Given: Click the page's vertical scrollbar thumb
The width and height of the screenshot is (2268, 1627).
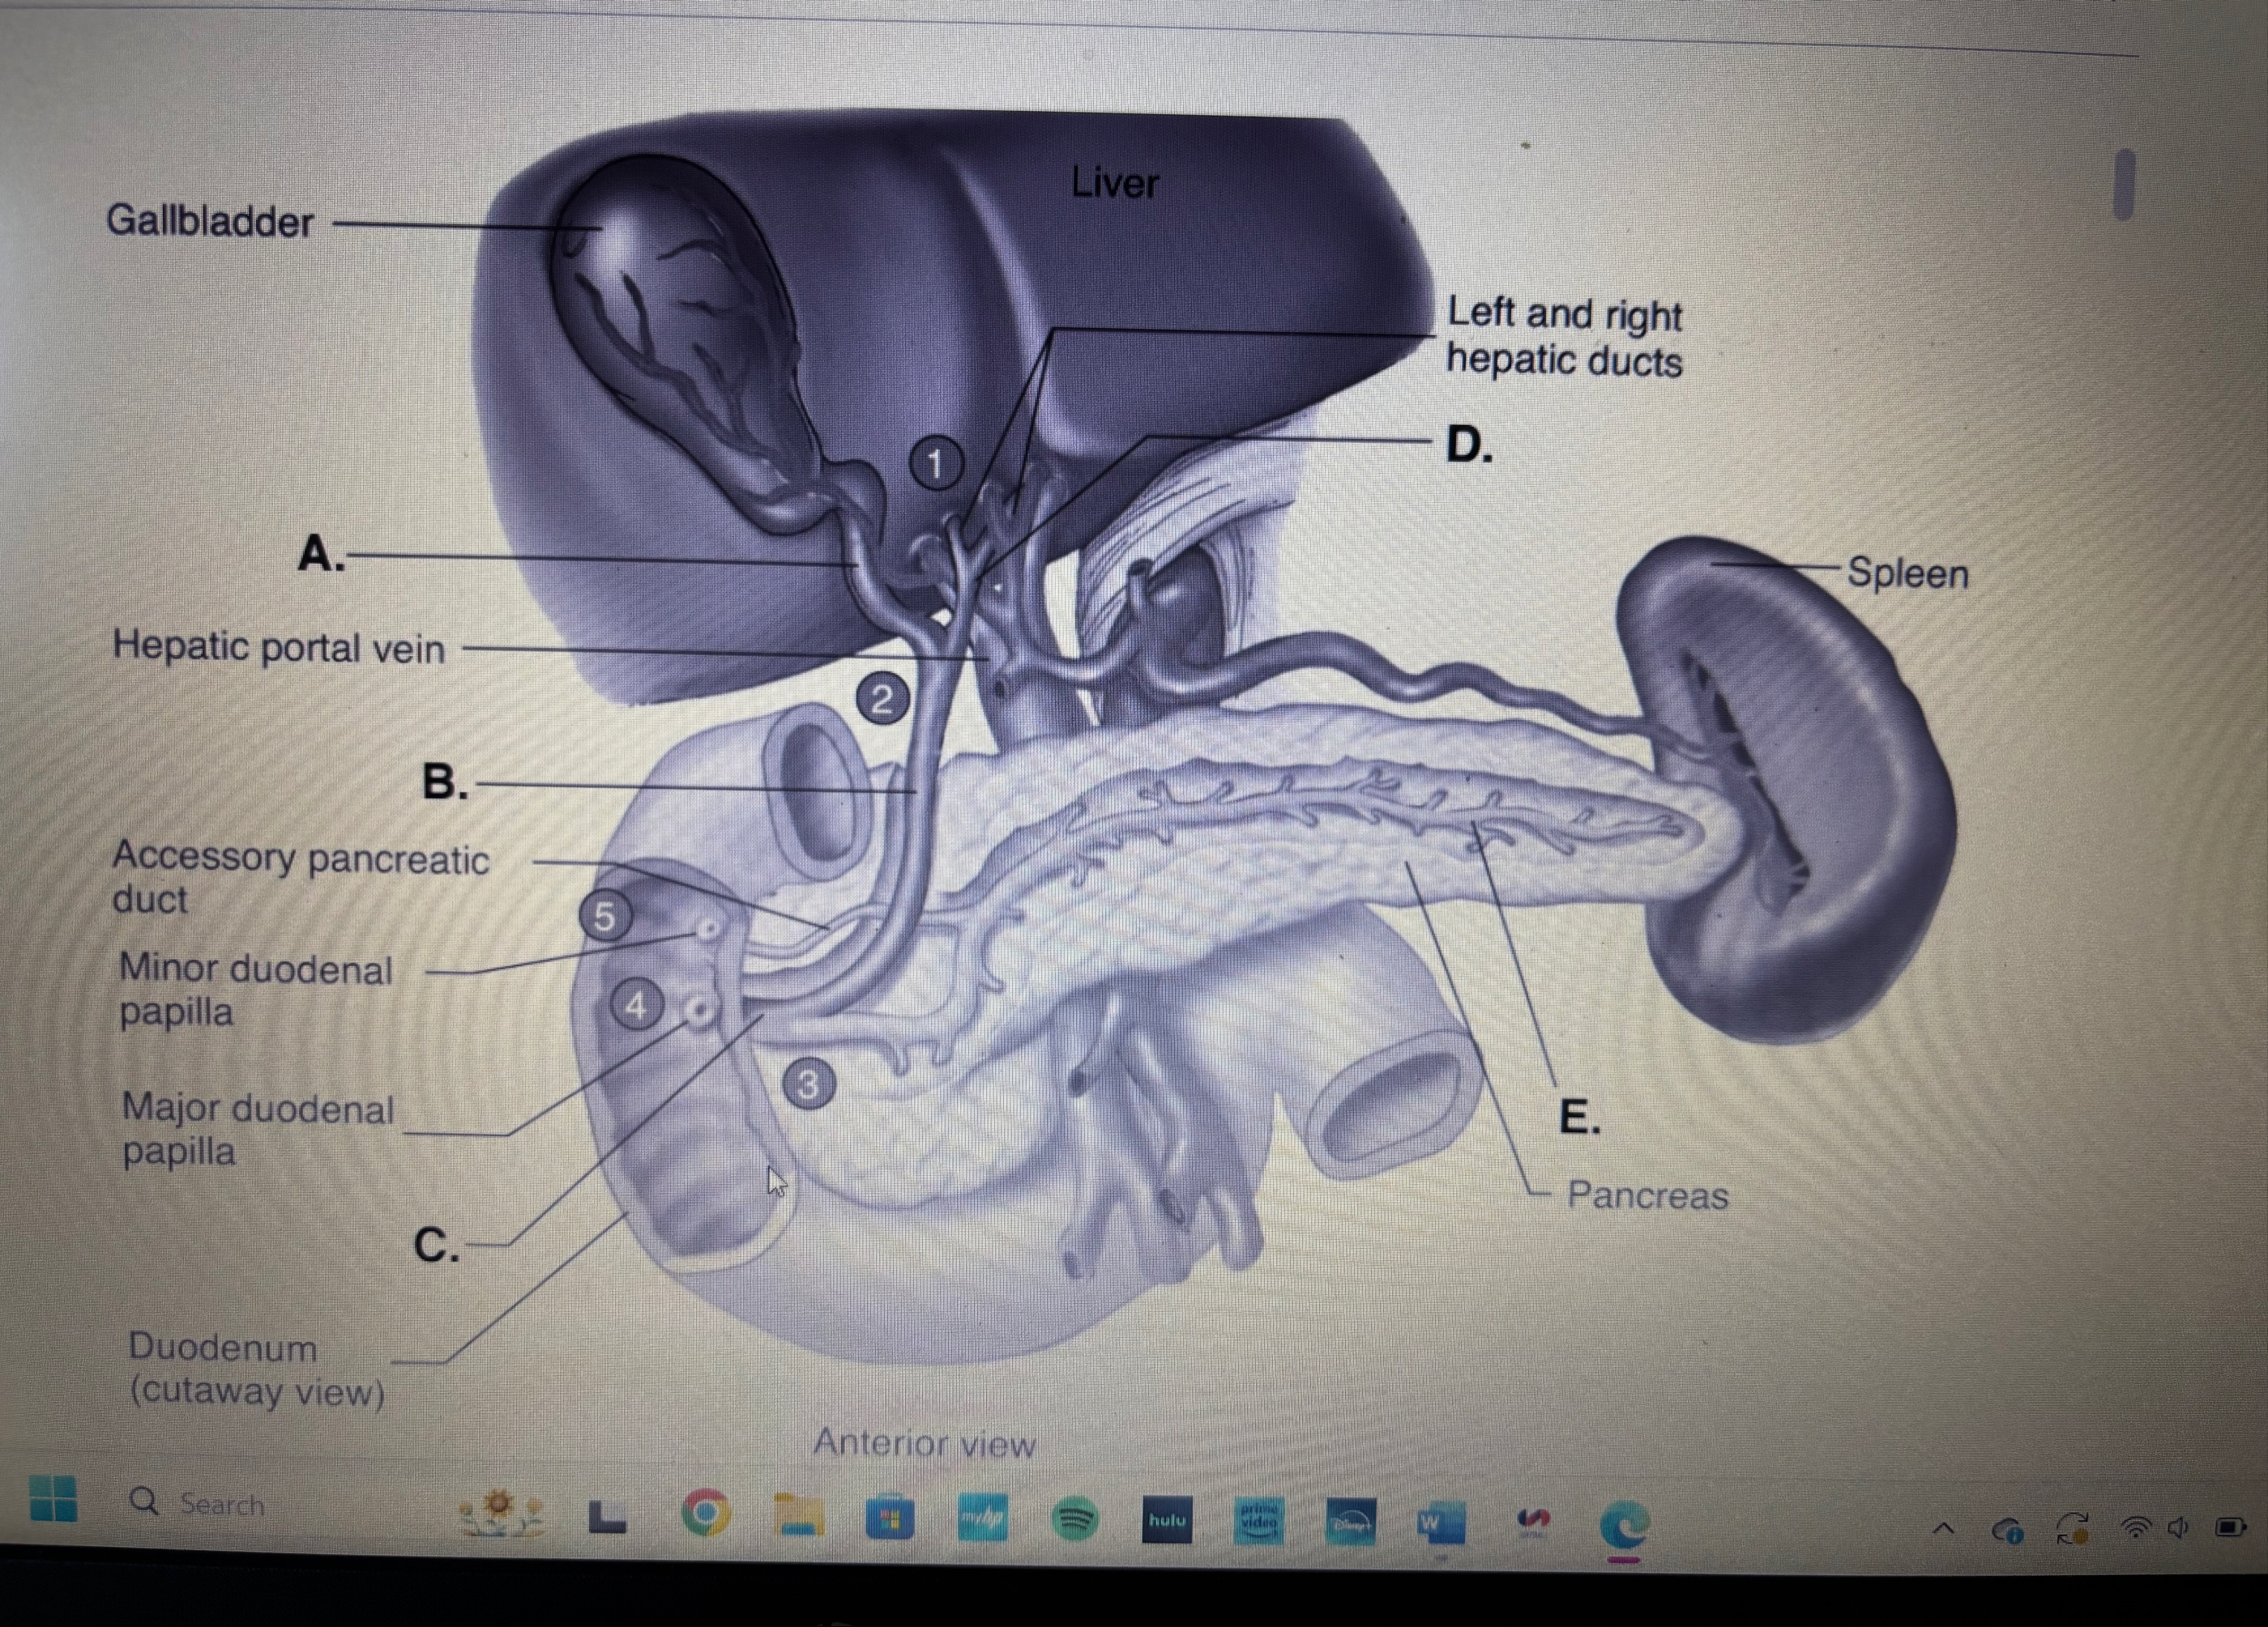Looking at the screenshot, I should point(2124,185).
